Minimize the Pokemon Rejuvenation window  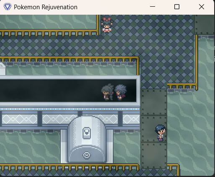[153, 7]
